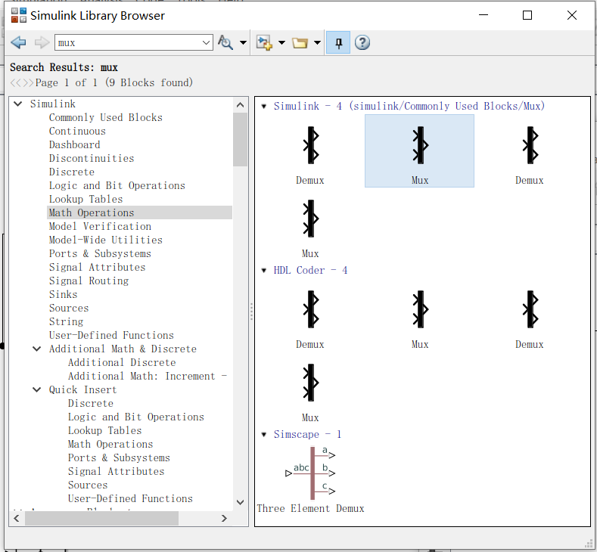
Task: Click the Simulink Library Browser app icon
Action: [19, 15]
